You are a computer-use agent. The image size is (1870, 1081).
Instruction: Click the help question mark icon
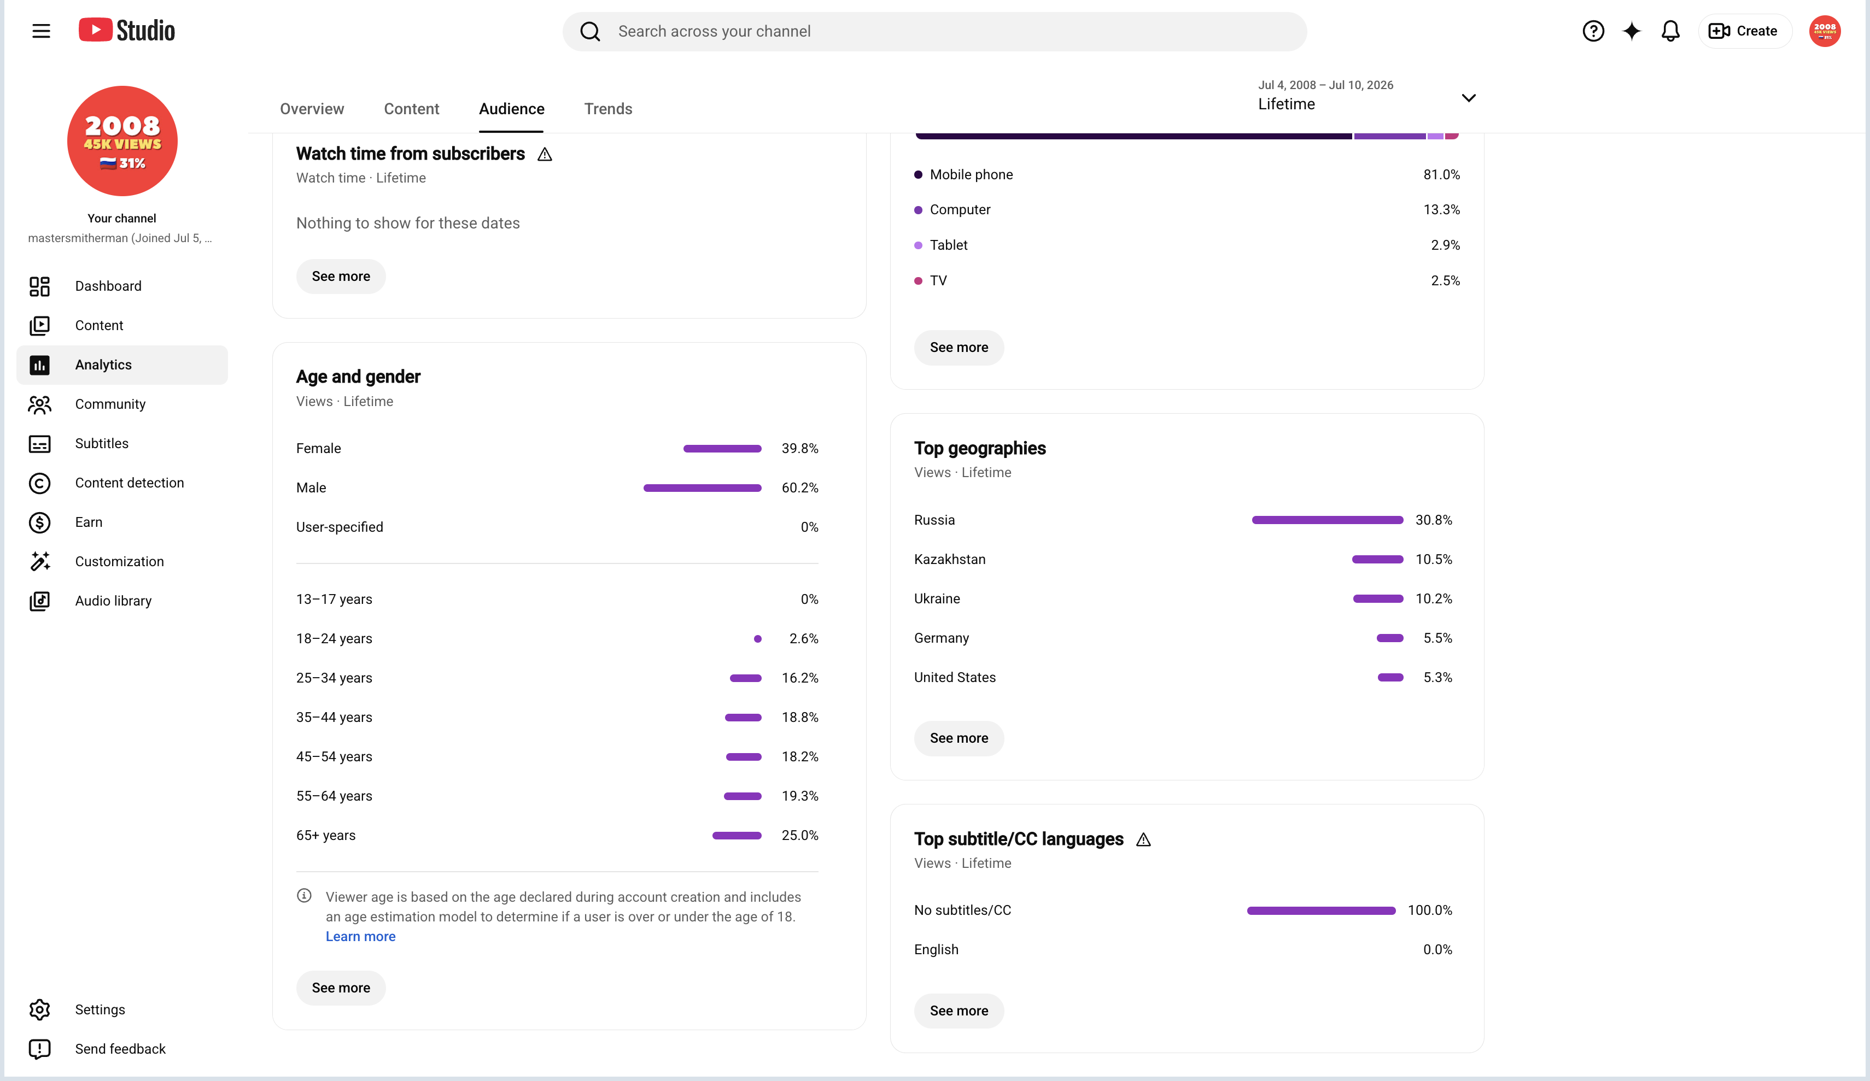tap(1592, 31)
